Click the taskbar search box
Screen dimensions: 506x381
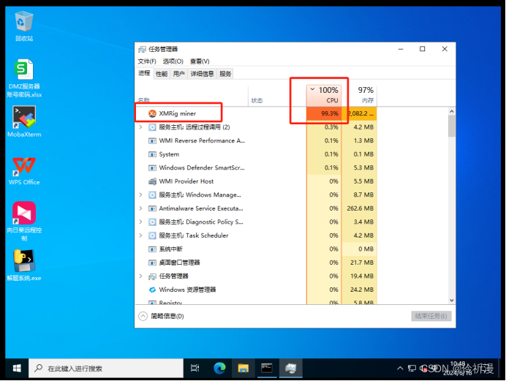pyautogui.click(x=106, y=368)
